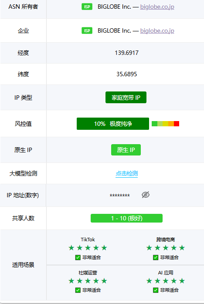204x304 pixels.
Task: Click the 共享人数 row label
Action: point(23,218)
